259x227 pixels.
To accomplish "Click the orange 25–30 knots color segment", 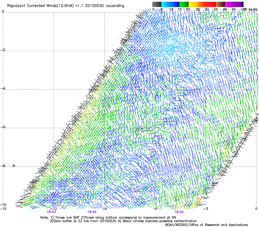I will click(202, 4).
